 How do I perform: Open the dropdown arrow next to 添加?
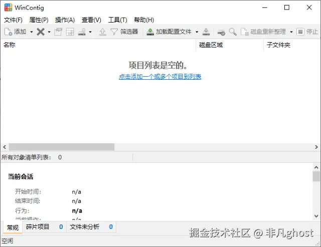pos(31,32)
